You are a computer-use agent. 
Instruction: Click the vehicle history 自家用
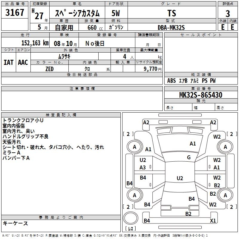64,27
